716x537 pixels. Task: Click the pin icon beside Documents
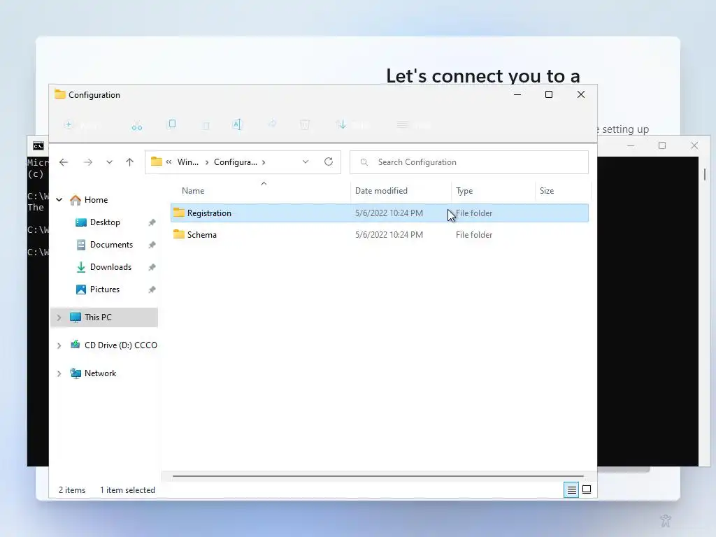point(152,245)
